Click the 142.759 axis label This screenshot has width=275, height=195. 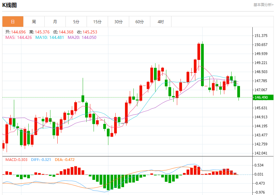pyautogui.click(x=261, y=144)
